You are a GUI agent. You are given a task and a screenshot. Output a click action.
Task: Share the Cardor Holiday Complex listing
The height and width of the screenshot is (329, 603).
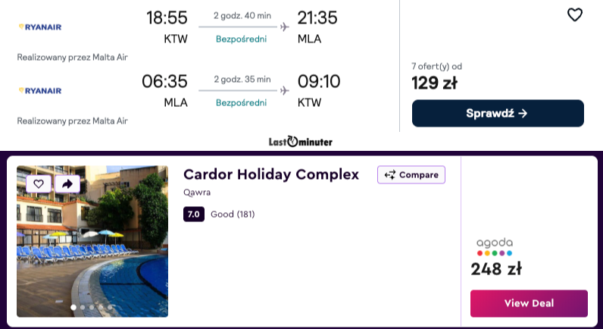(x=67, y=183)
